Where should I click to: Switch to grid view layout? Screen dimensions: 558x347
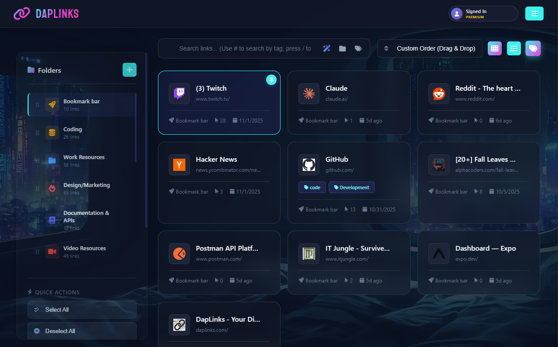[494, 48]
